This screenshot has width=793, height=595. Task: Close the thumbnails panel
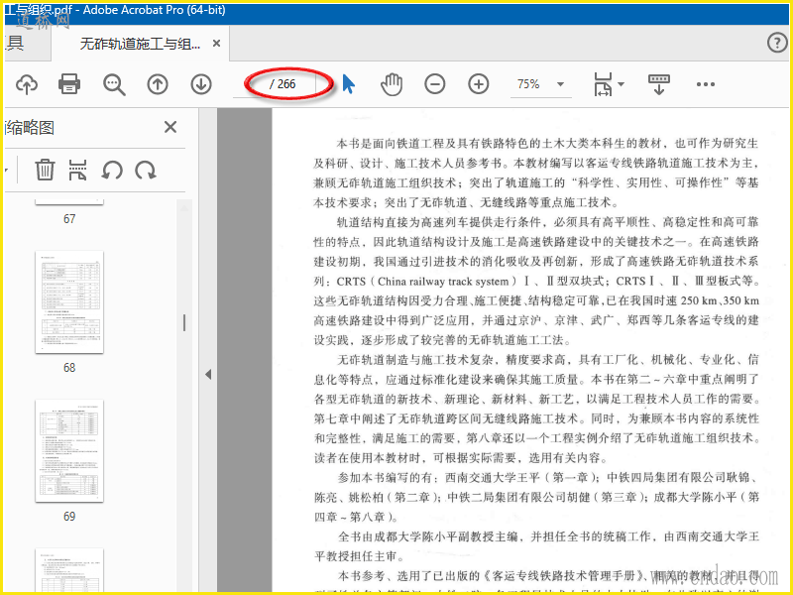tap(170, 127)
